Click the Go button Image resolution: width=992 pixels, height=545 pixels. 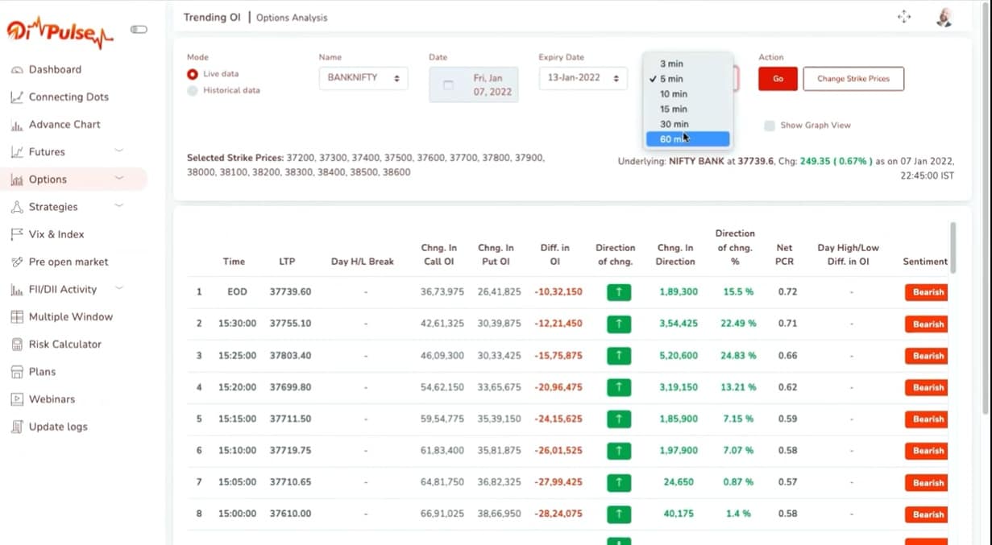pyautogui.click(x=777, y=80)
